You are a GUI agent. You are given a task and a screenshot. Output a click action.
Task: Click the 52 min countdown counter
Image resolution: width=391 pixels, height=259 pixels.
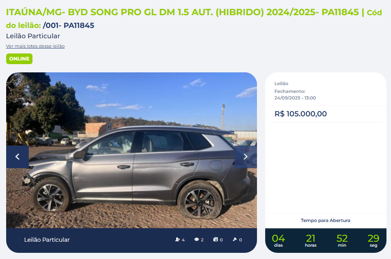[x=342, y=240]
